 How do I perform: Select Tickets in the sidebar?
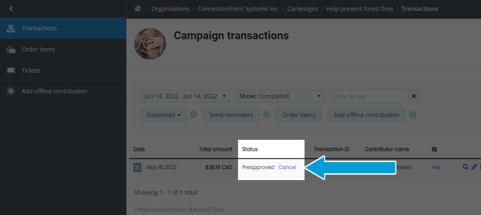coord(31,70)
